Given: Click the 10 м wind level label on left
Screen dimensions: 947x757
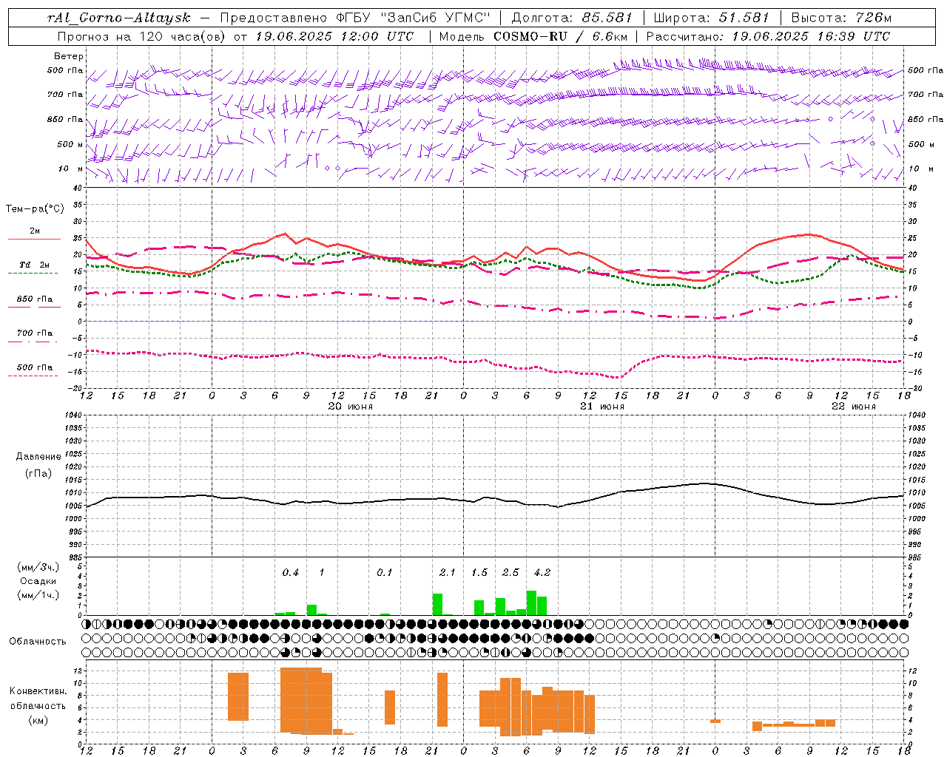Looking at the screenshot, I should (70, 169).
